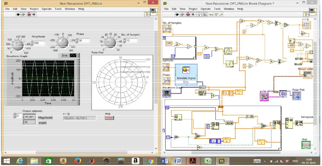Click the Phasor estimate array index stepper
Screen dimensions: 322x166
click(15, 116)
